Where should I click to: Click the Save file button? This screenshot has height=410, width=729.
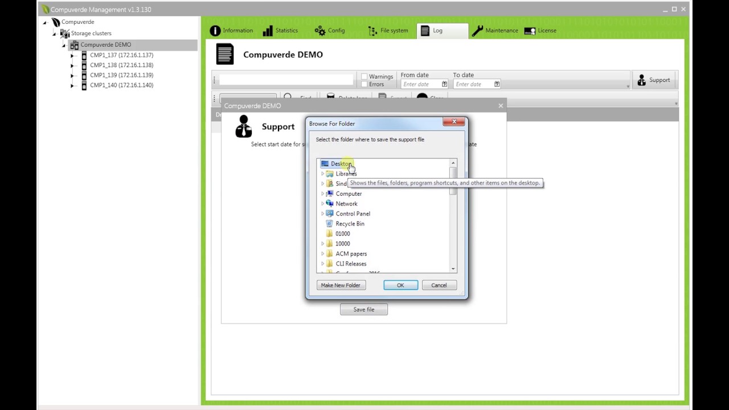(364, 309)
